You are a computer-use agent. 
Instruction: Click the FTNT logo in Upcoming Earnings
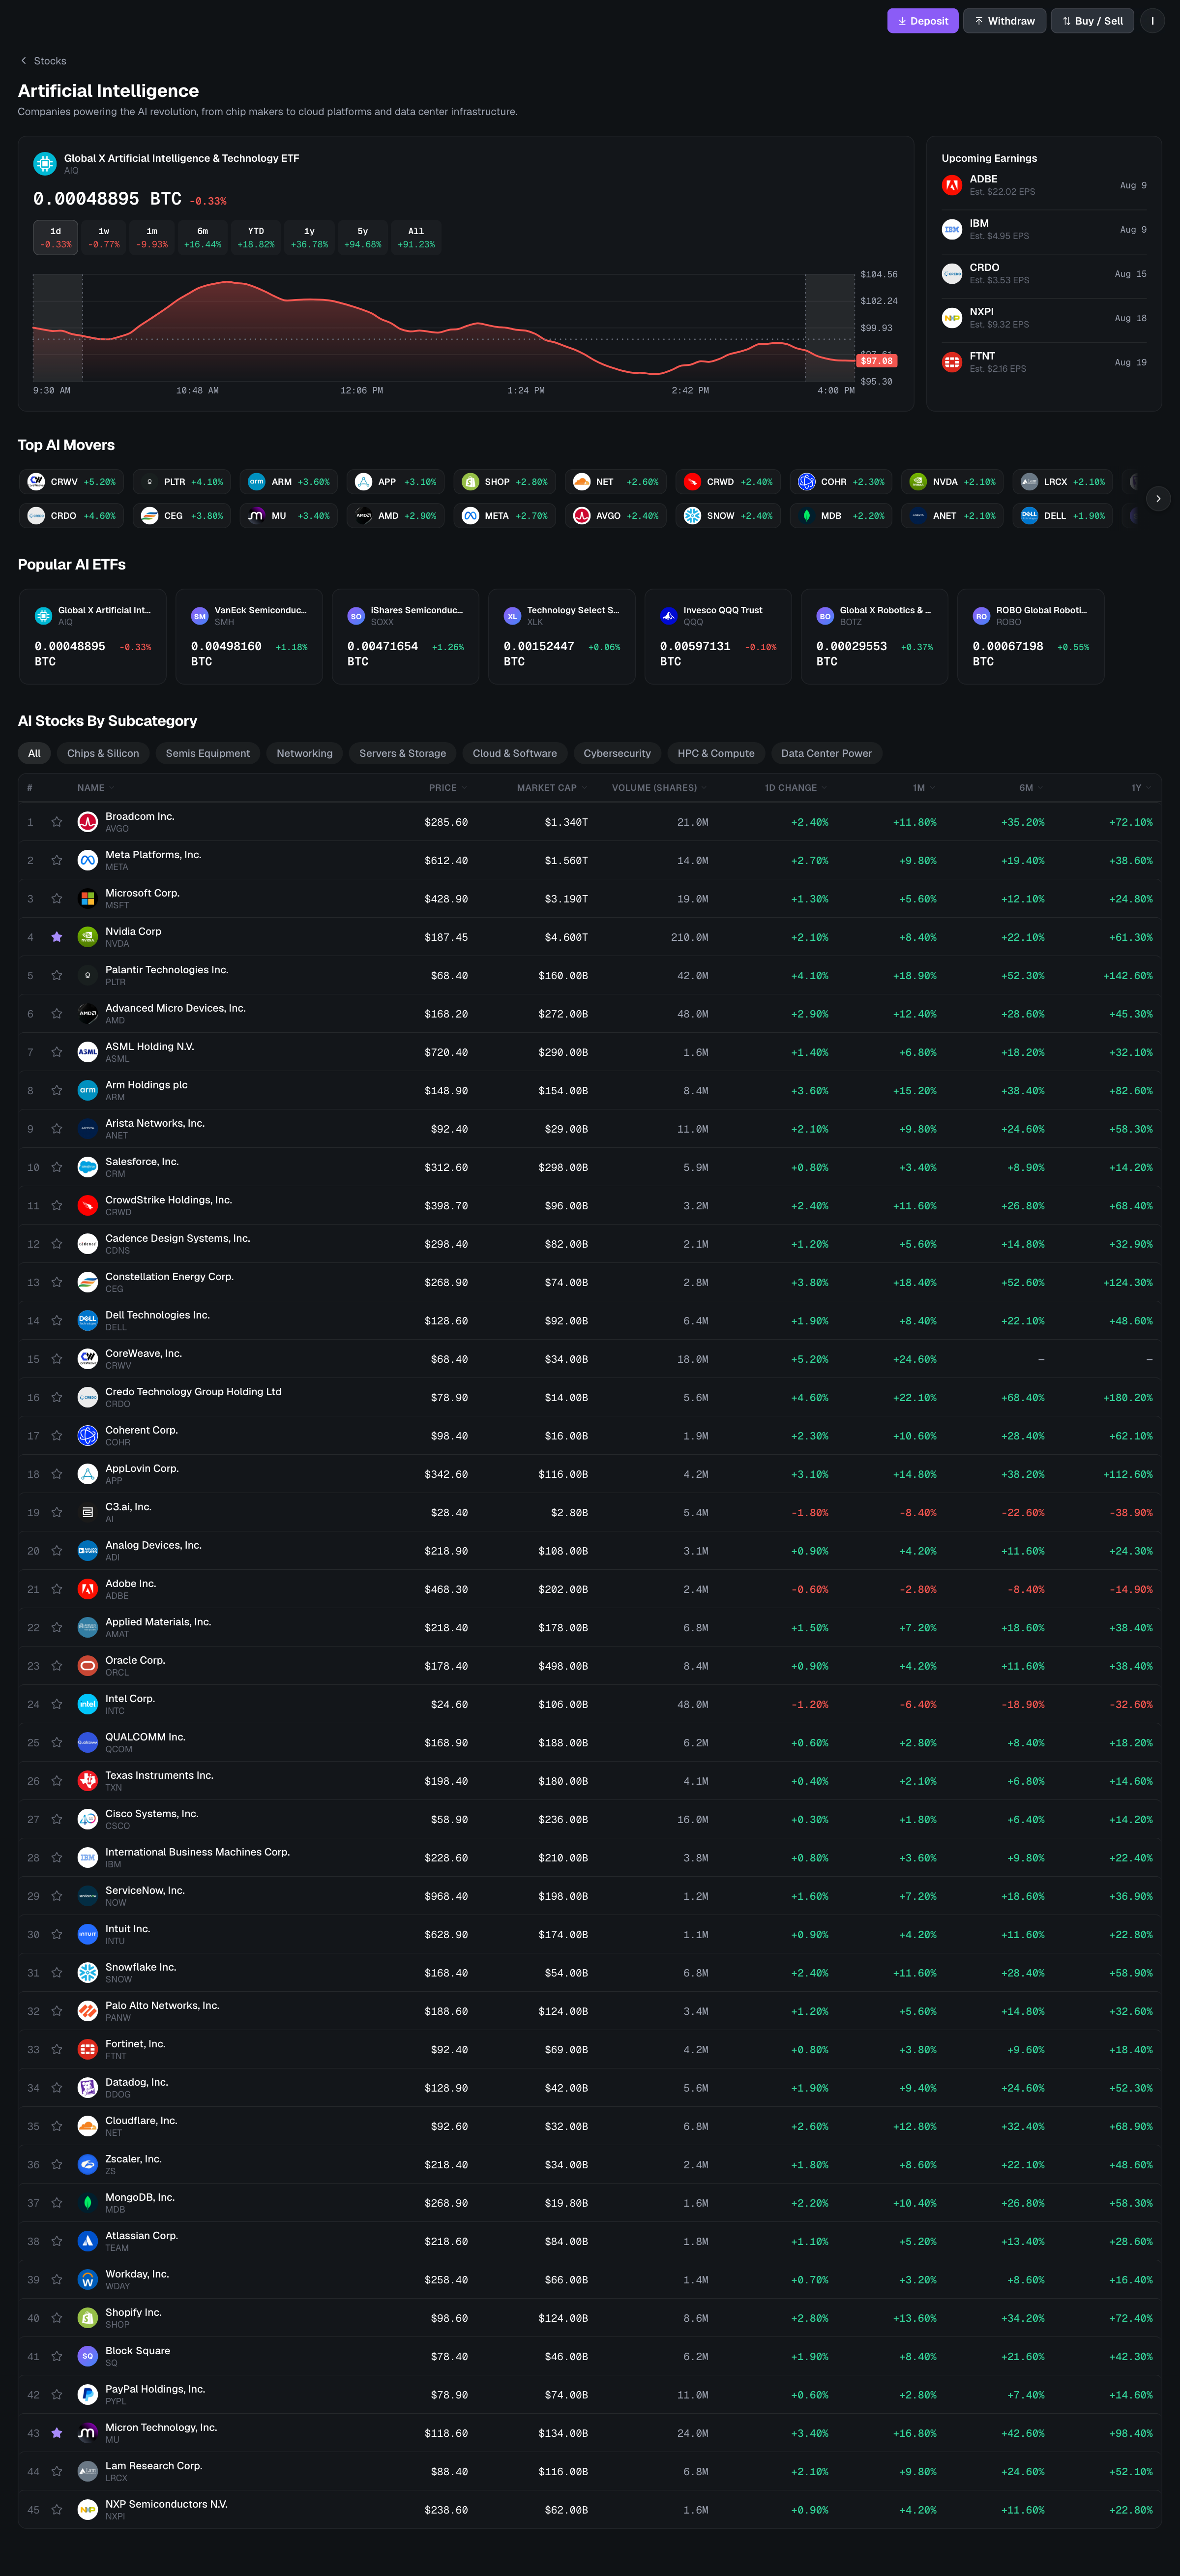coord(952,362)
